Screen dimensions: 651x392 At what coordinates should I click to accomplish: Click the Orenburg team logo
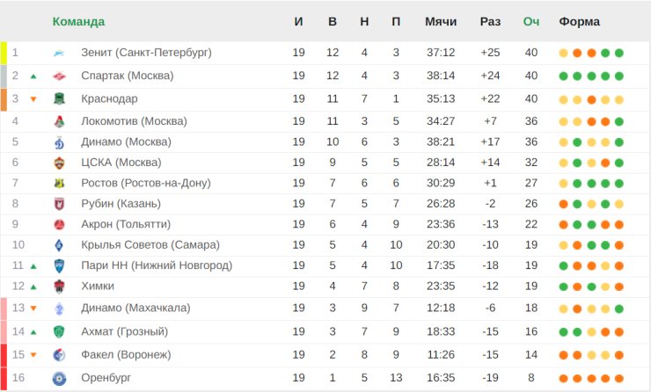(59, 378)
